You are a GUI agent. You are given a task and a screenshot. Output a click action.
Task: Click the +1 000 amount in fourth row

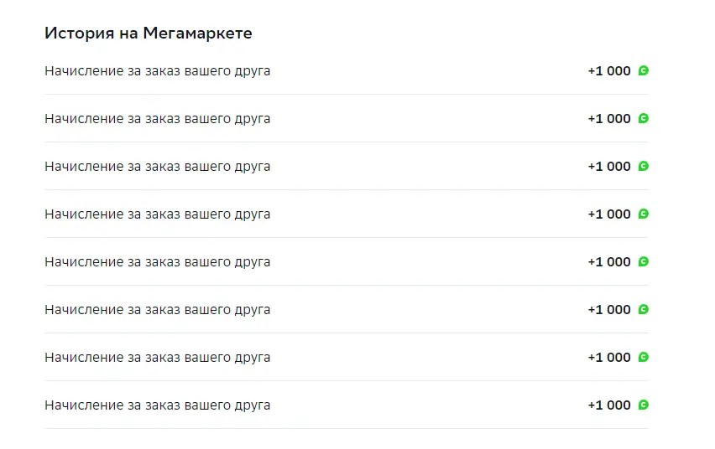609,214
